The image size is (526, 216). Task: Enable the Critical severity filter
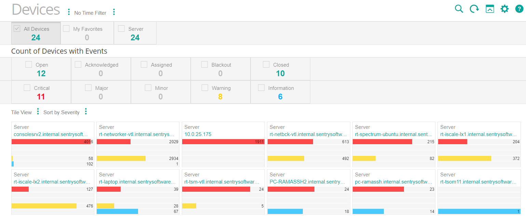click(27, 87)
